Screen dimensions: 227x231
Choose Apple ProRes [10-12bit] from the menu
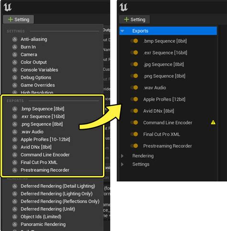[45, 139]
